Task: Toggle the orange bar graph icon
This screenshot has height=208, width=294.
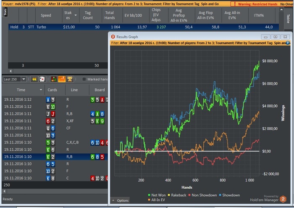Action: 62,79
